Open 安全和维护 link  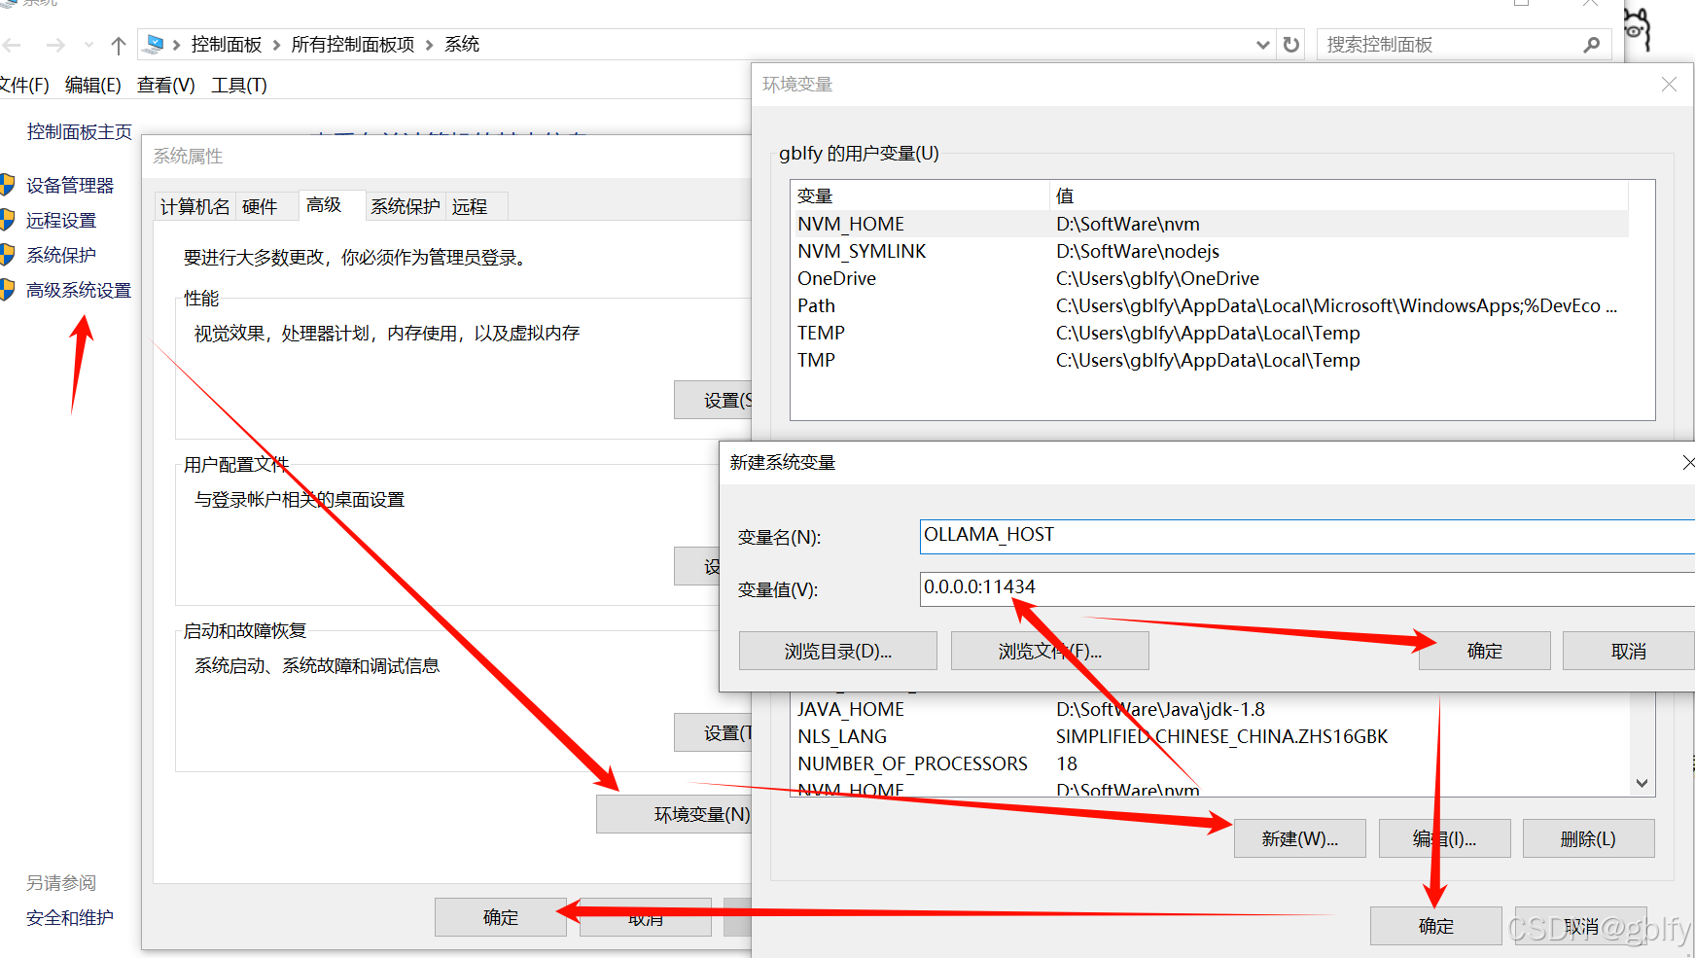pos(70,918)
